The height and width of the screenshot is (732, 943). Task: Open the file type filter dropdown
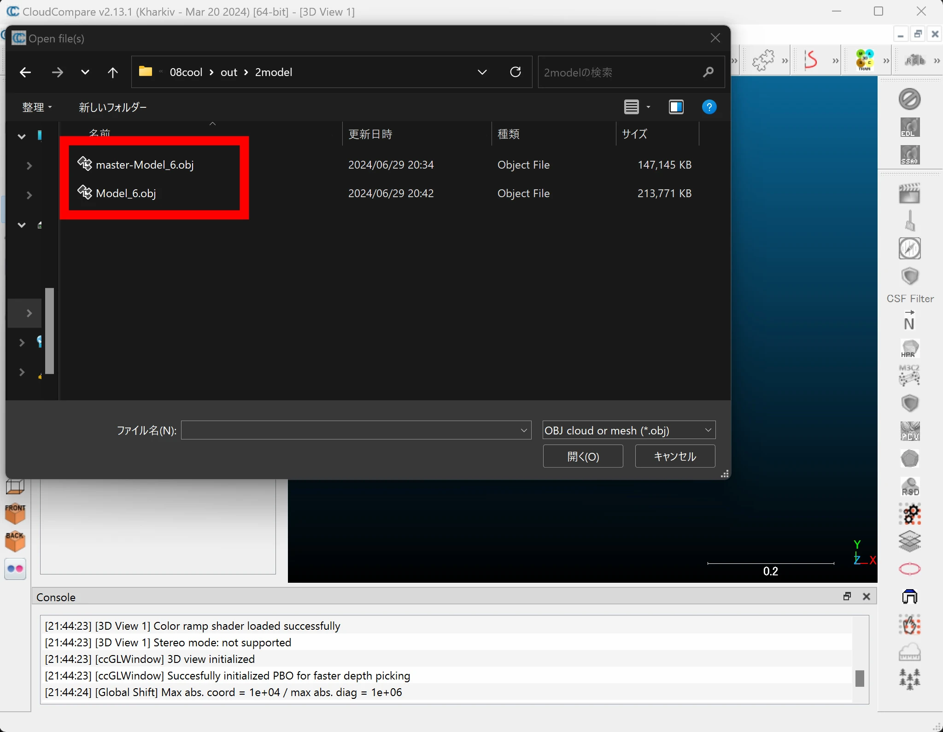[x=629, y=430]
